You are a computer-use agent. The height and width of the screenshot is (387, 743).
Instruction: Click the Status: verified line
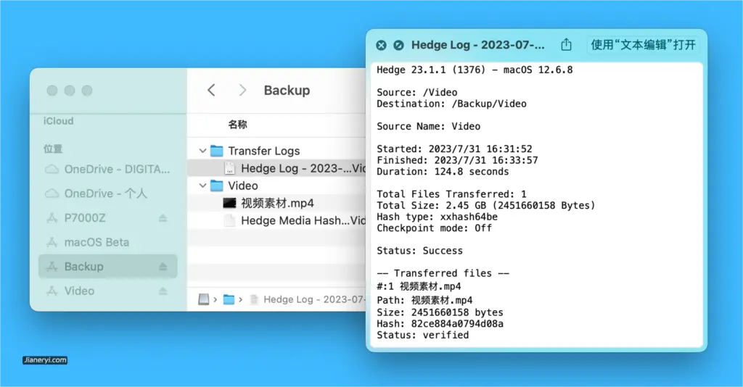click(x=423, y=335)
